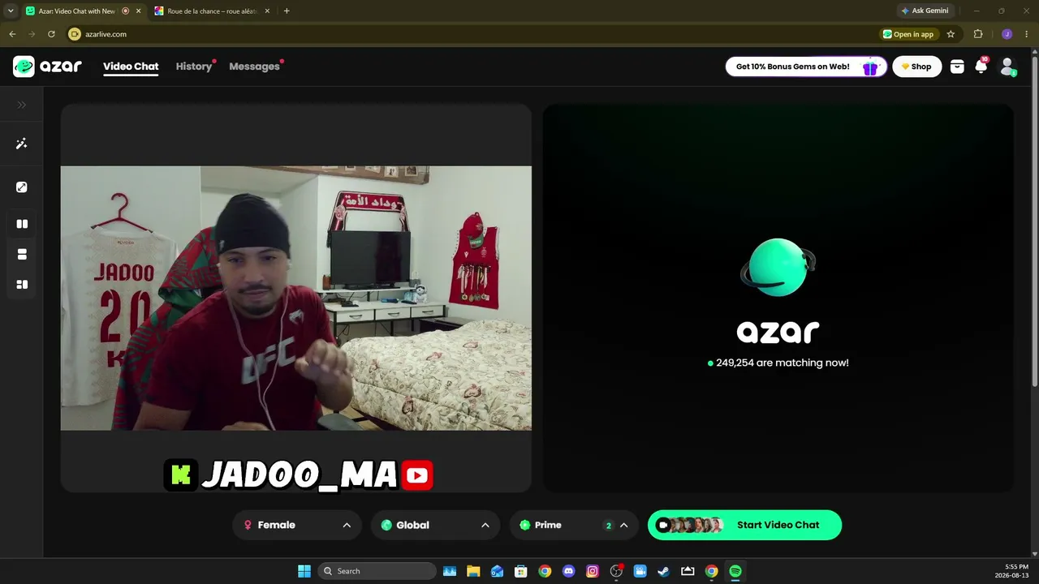Image resolution: width=1039 pixels, height=584 pixels.
Task: Open a new browser tab
Action: 287,11
